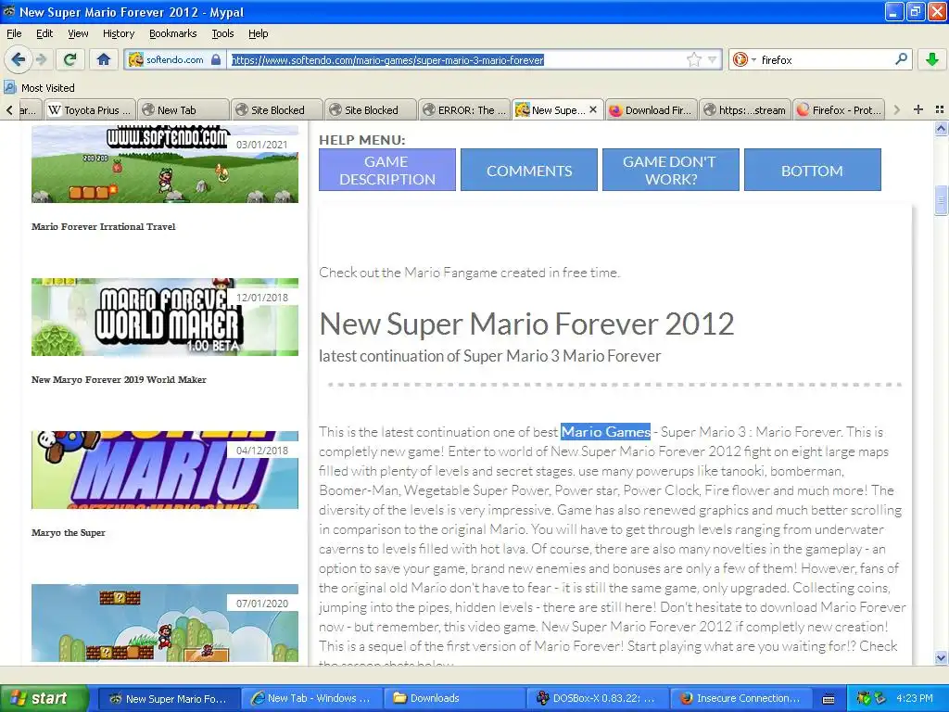Close the New Super Mario tab
The image size is (949, 712).
click(593, 109)
